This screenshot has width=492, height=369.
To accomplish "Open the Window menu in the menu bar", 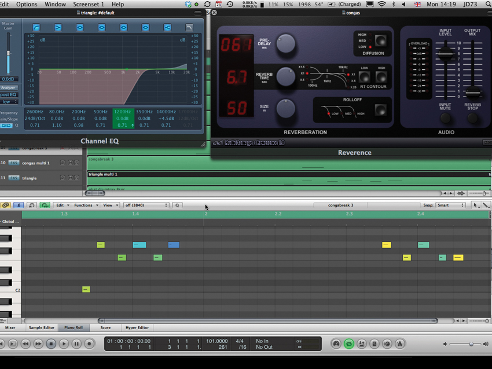I will click(55, 4).
